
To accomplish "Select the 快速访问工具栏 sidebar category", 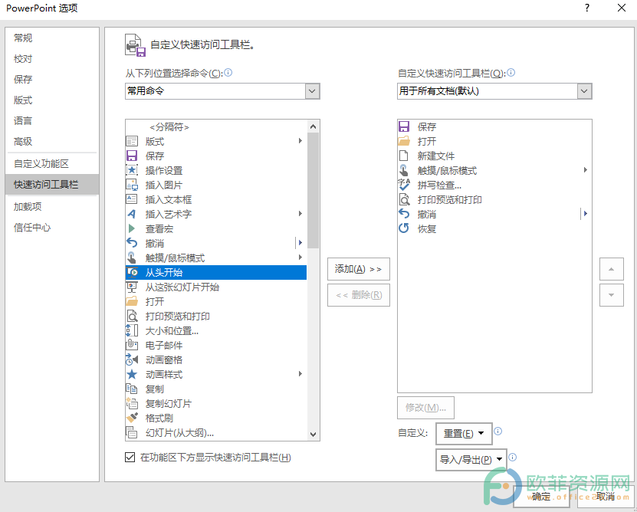I will pyautogui.click(x=52, y=185).
